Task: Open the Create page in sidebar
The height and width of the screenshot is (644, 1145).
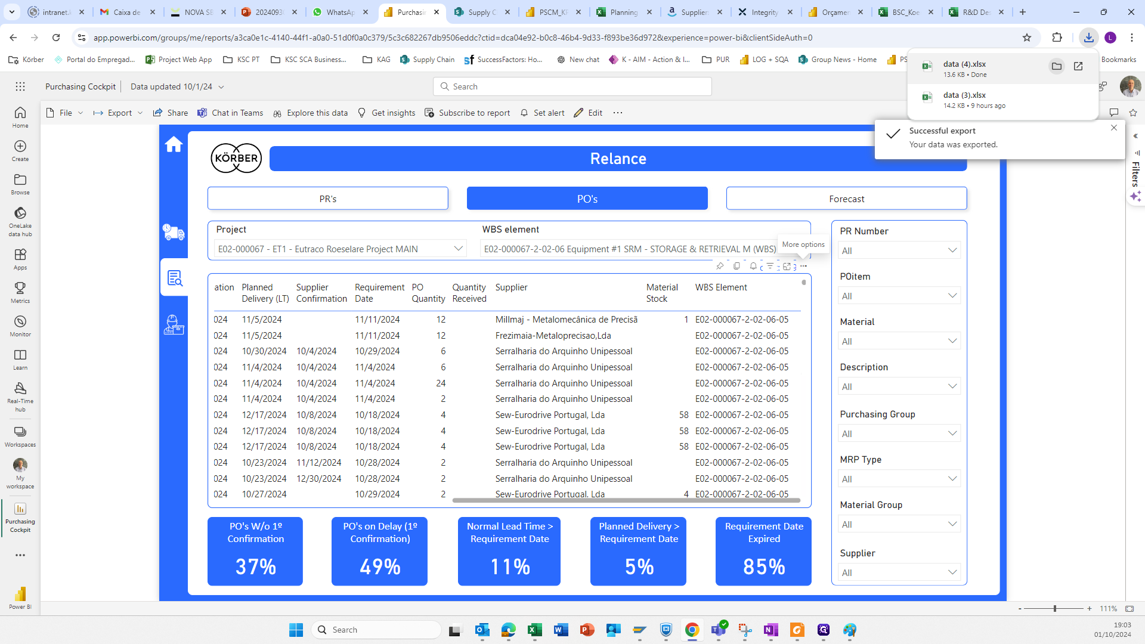Action: pos(20,150)
